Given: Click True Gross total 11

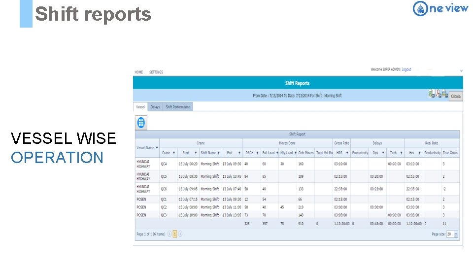Looking at the screenshot, I should [x=444, y=224].
